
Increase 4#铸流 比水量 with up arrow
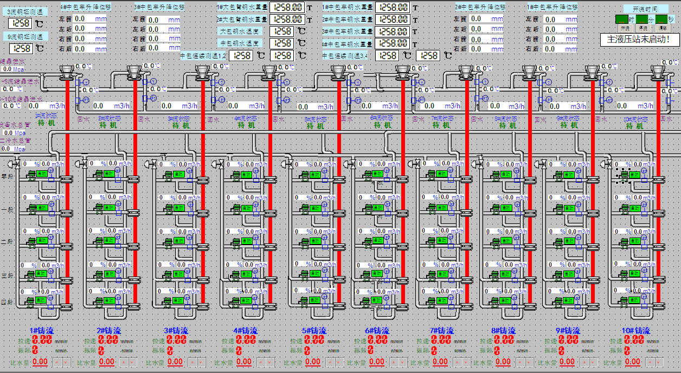pyautogui.click(x=261, y=362)
